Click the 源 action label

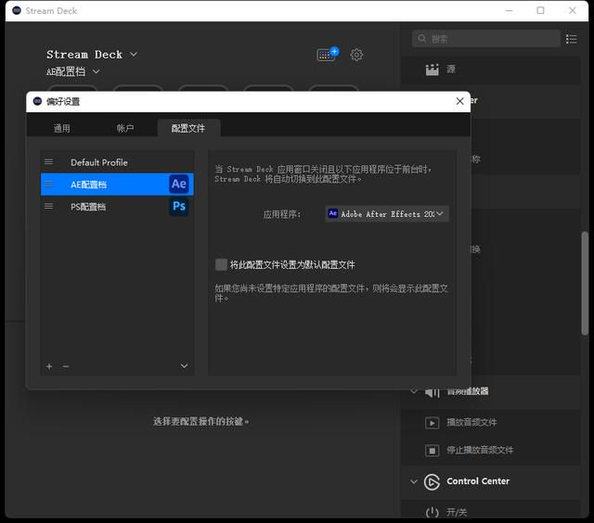coord(451,69)
